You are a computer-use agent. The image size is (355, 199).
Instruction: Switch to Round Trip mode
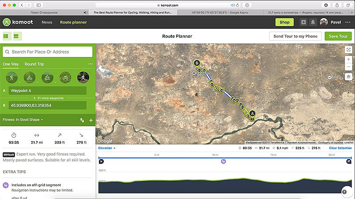click(34, 64)
